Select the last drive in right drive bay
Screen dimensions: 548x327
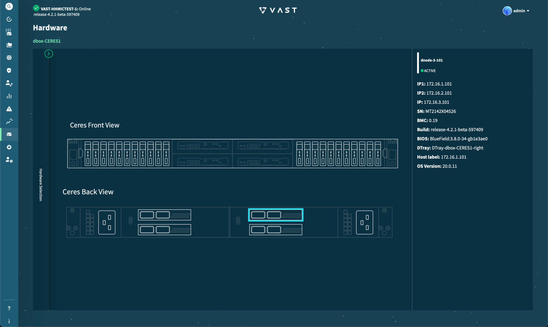coord(378,154)
